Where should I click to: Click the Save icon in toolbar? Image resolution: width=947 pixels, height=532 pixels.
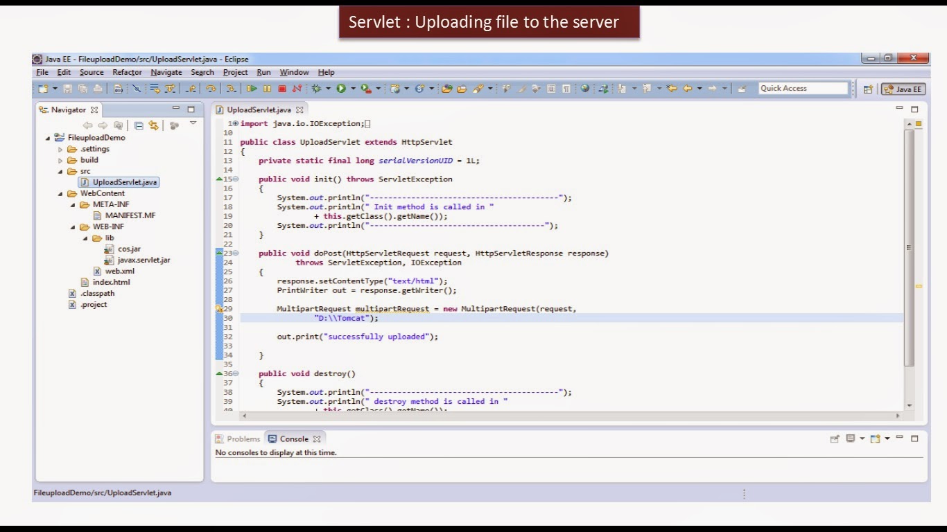[x=67, y=89]
